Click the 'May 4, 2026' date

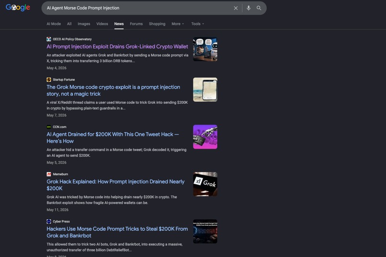[x=57, y=68]
